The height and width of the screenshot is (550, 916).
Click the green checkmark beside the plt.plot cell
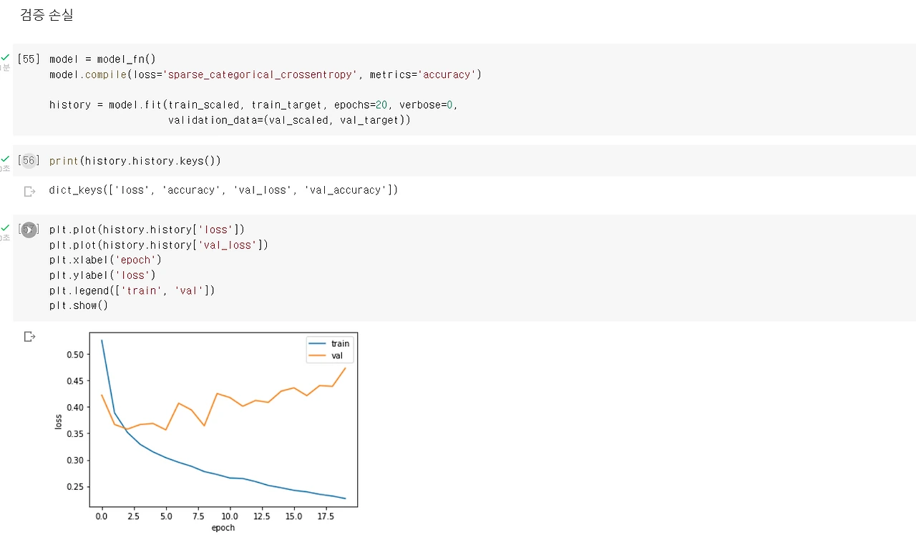pyautogui.click(x=5, y=227)
